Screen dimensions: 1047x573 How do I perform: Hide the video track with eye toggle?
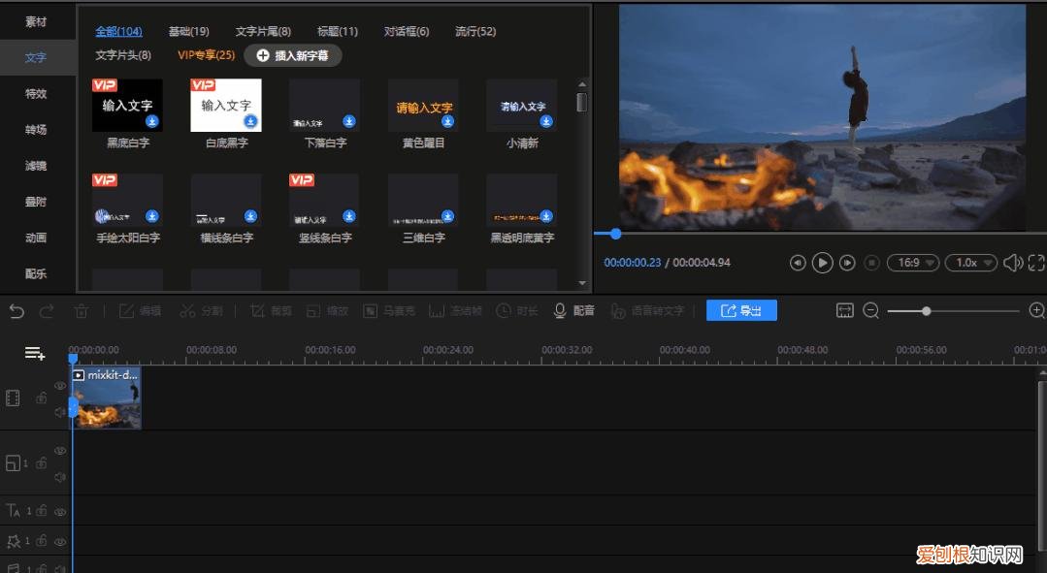pyautogui.click(x=60, y=385)
